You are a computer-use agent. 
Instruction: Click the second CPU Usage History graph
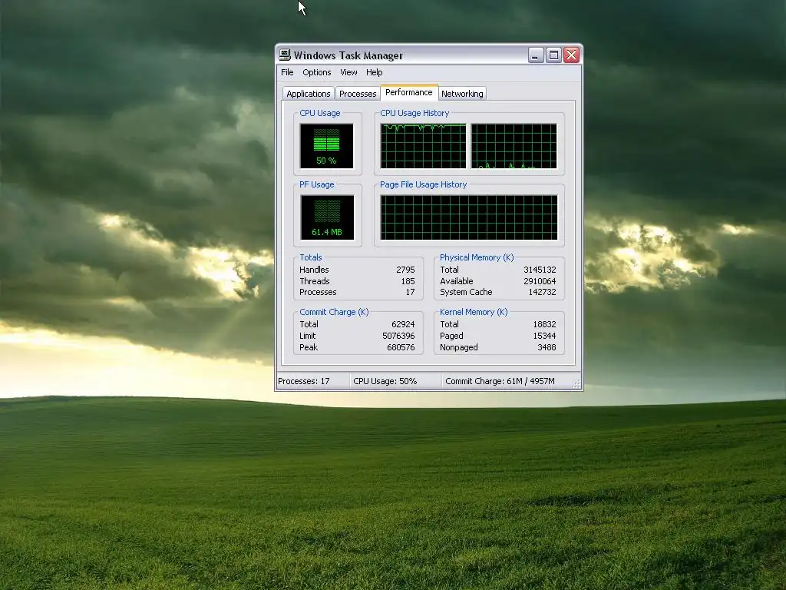[514, 146]
